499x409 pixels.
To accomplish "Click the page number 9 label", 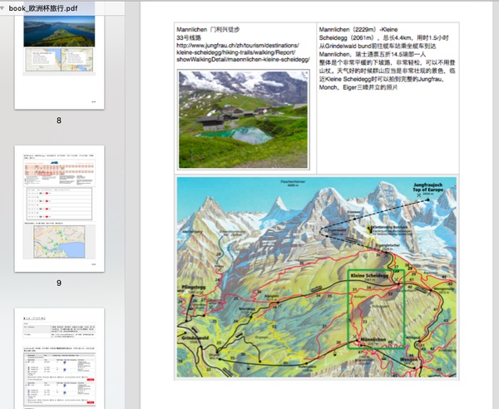I will pos(59,283).
